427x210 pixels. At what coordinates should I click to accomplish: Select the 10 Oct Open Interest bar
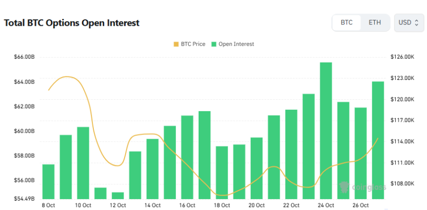click(x=83, y=163)
